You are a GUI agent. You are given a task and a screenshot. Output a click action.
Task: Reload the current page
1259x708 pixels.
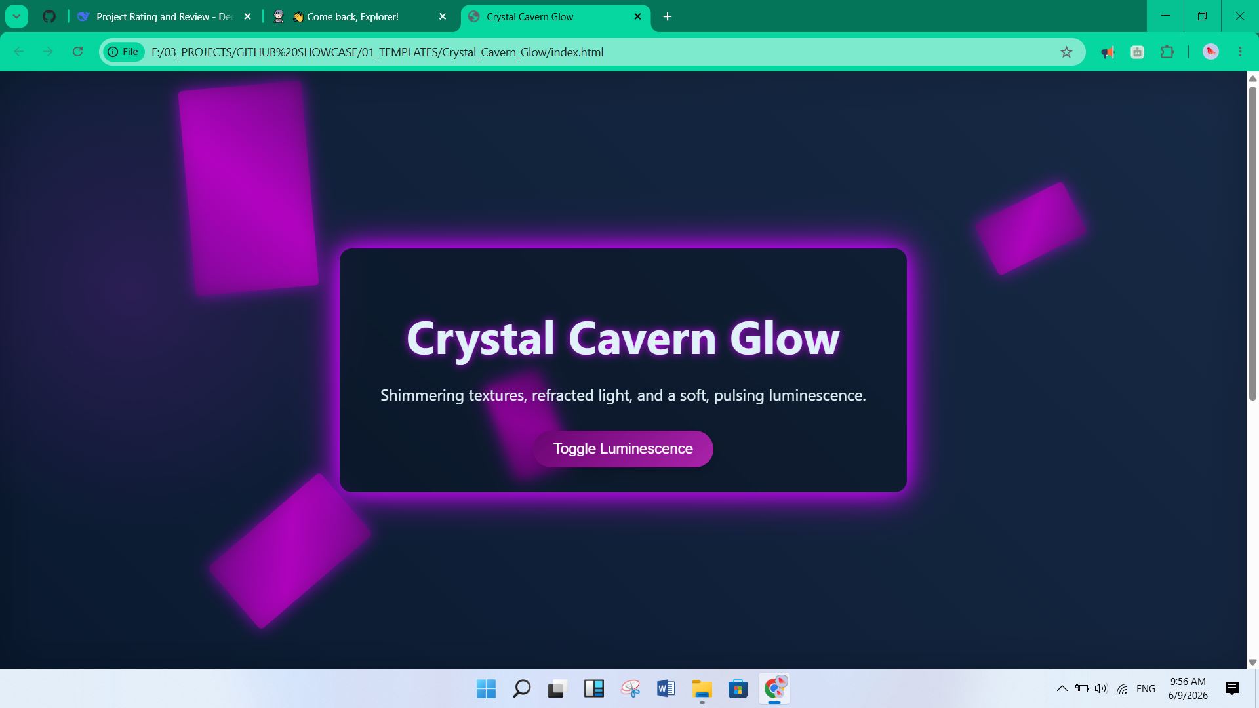click(77, 52)
